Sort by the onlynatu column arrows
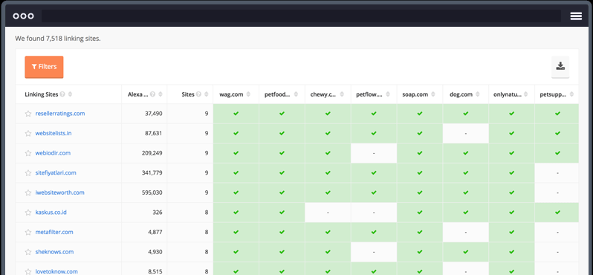The image size is (593, 275). coord(526,94)
